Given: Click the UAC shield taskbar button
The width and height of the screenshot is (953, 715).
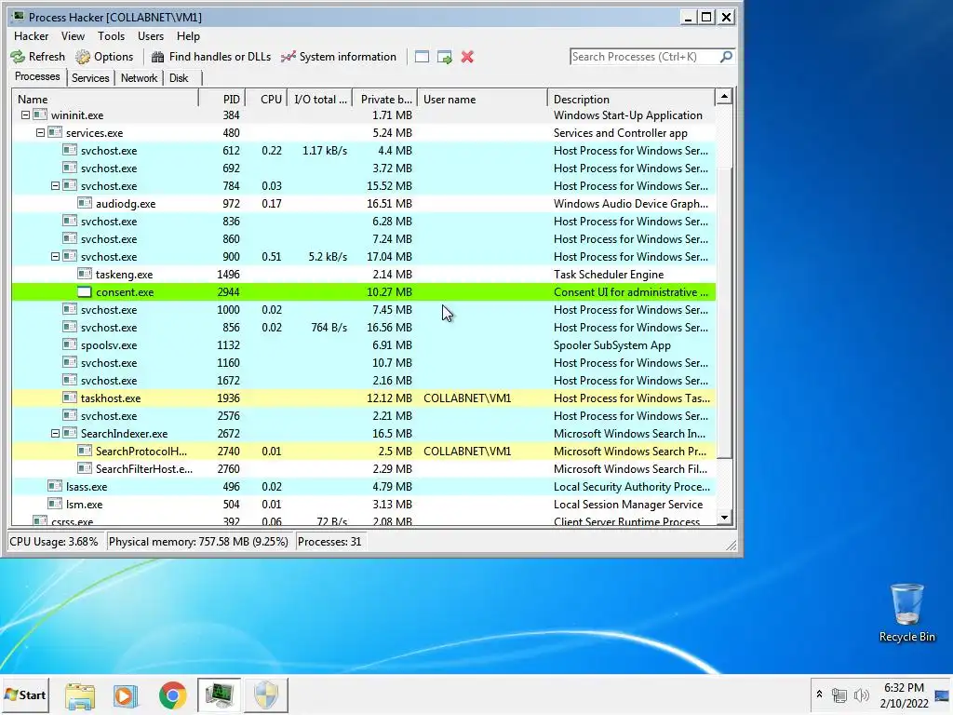Looking at the screenshot, I should pyautogui.click(x=266, y=695).
